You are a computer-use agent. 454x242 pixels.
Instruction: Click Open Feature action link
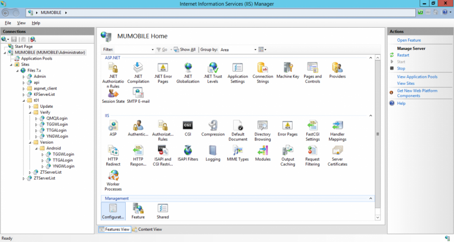409,40
